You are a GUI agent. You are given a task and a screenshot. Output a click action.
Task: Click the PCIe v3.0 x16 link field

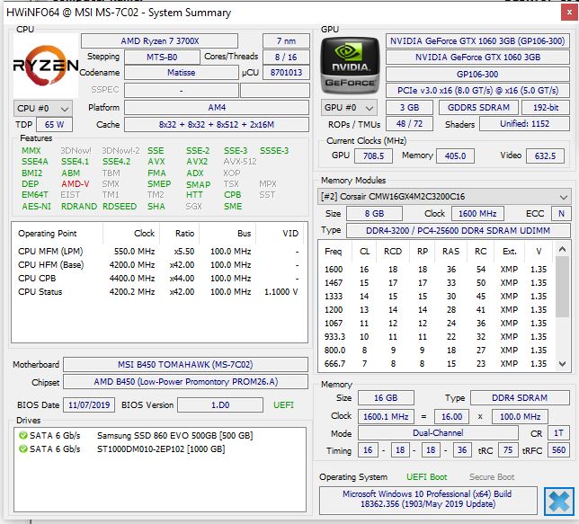coord(477,91)
